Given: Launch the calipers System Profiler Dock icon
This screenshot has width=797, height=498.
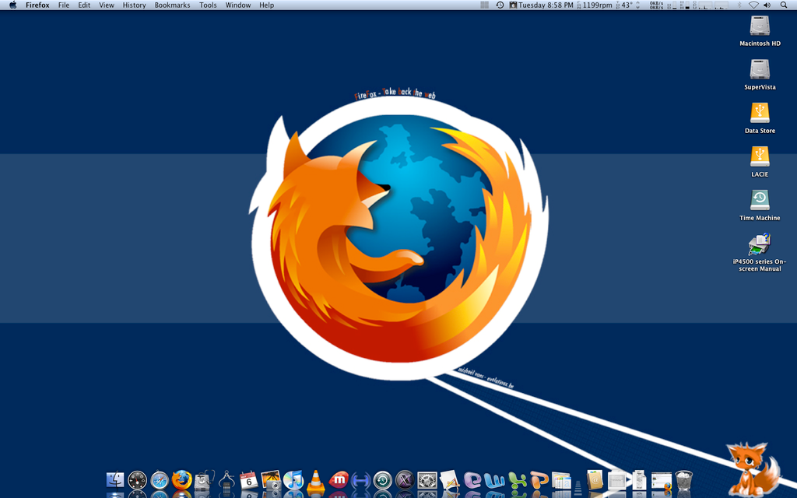Looking at the screenshot, I should click(x=226, y=479).
